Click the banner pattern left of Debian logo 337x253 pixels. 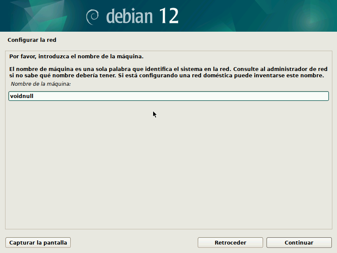point(42,16)
